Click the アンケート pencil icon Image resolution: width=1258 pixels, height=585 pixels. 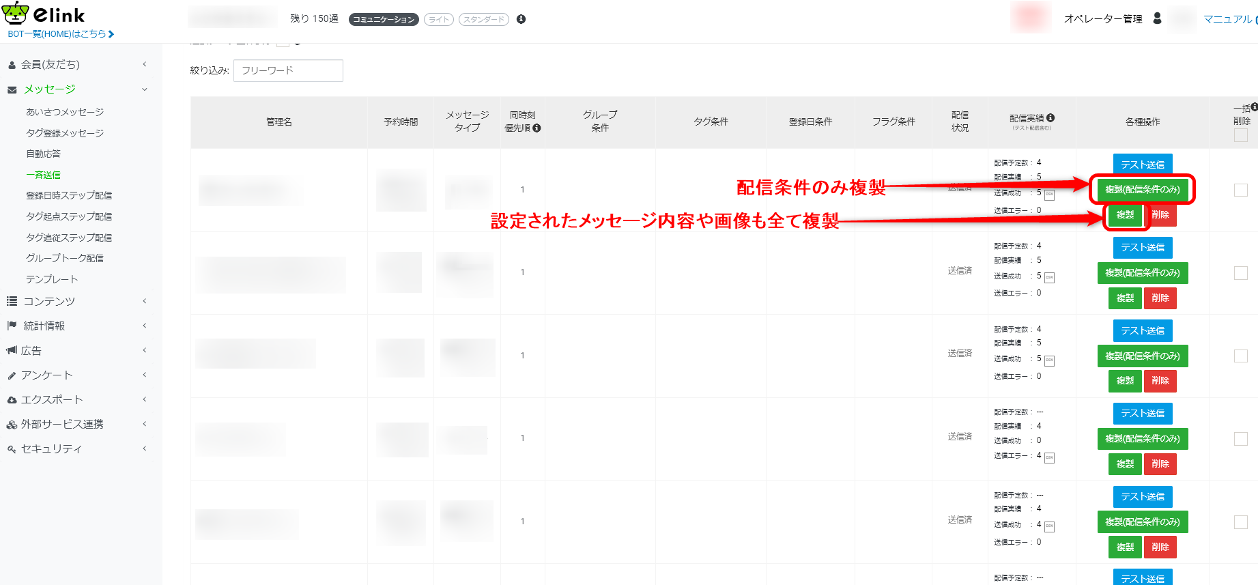(12, 375)
